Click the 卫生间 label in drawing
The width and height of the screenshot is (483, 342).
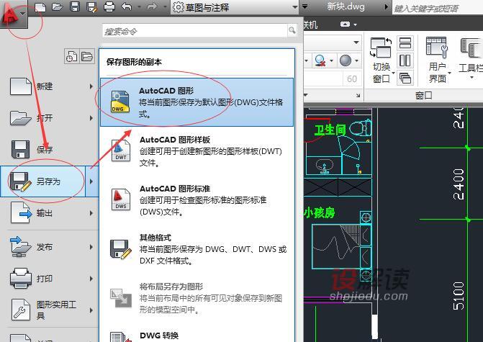coord(330,130)
